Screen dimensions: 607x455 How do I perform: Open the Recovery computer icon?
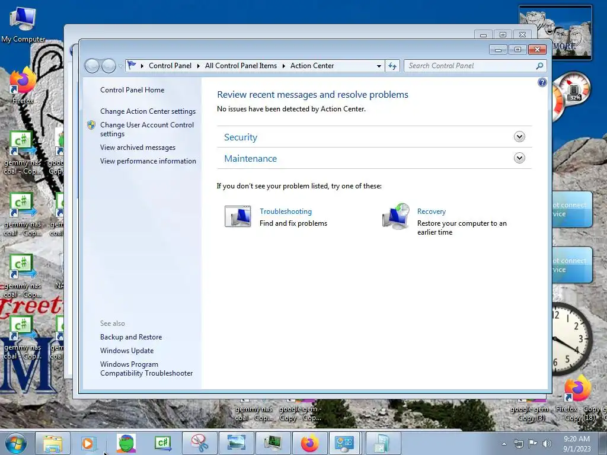[x=396, y=217]
